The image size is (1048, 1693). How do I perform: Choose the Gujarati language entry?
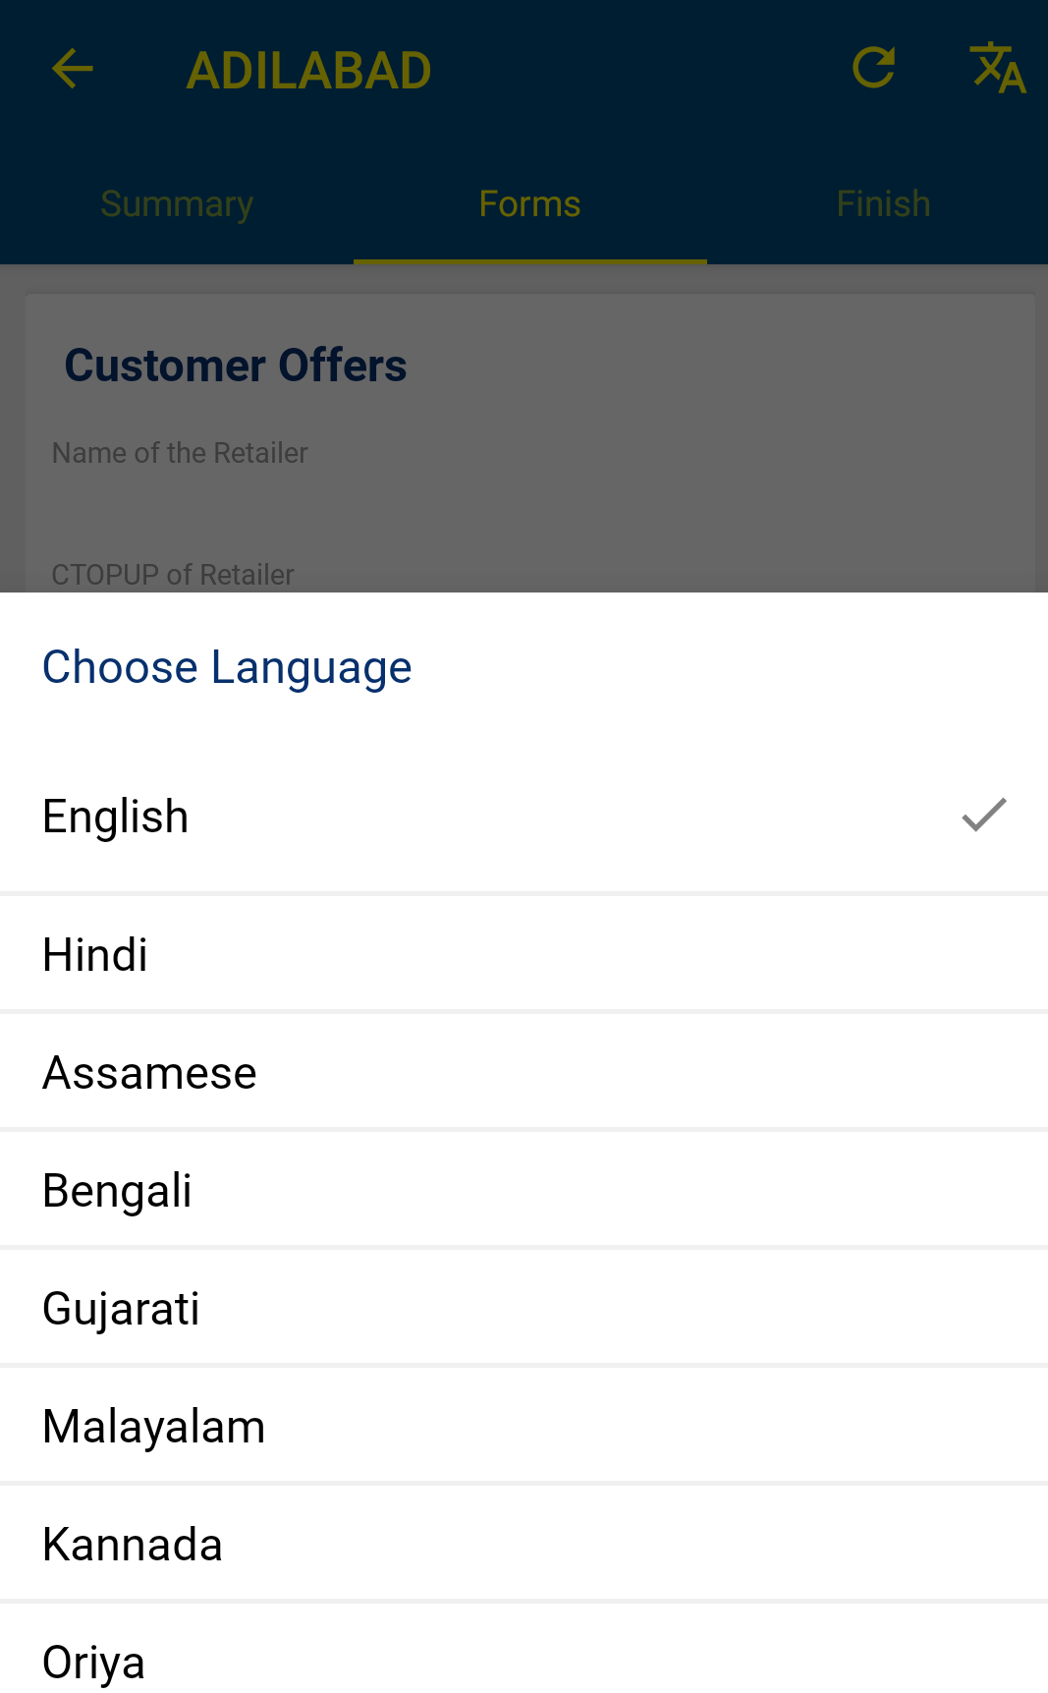tap(122, 1309)
